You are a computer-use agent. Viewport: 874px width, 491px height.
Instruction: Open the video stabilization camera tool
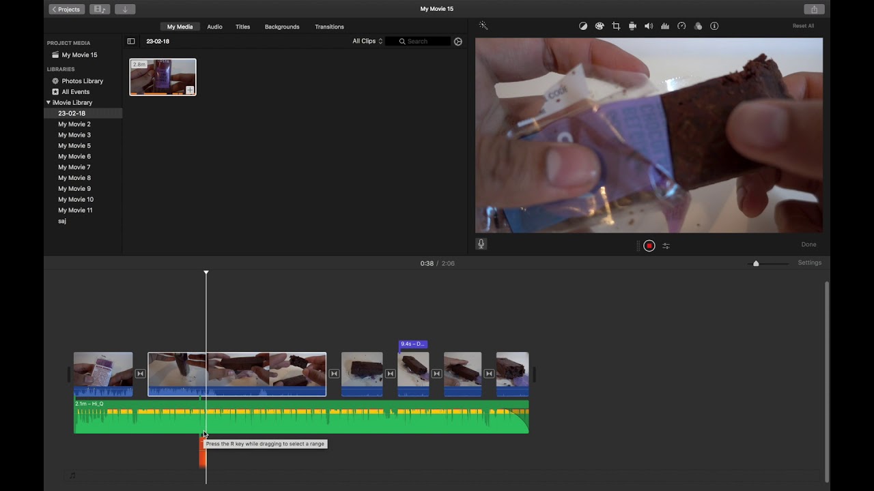(632, 26)
